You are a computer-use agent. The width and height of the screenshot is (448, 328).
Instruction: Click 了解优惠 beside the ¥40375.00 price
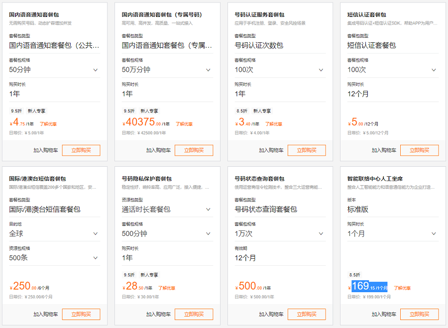click(184, 124)
